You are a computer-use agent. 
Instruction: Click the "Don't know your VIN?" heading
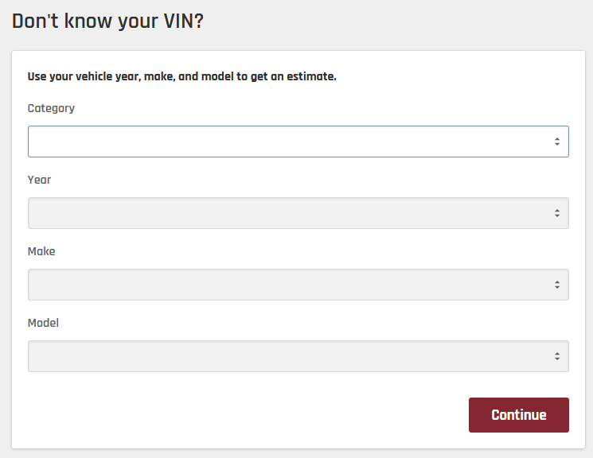click(107, 21)
